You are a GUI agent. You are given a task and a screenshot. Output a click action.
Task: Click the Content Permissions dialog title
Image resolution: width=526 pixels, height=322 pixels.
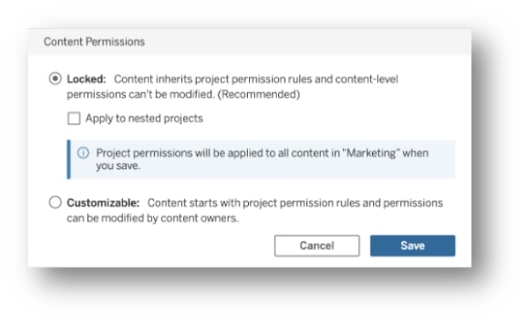(94, 41)
